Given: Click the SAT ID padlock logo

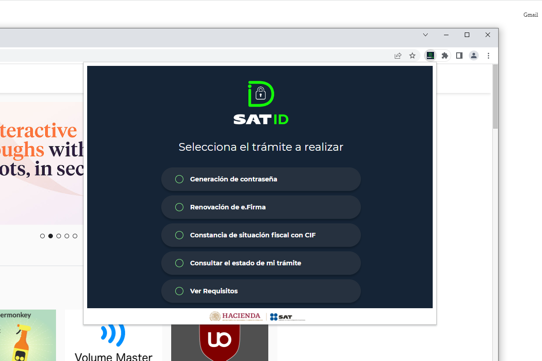Looking at the screenshot, I should pos(261,93).
